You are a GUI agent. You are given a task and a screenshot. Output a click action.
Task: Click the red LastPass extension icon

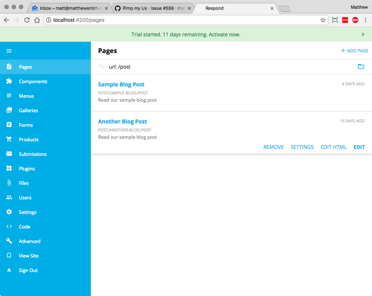(345, 20)
